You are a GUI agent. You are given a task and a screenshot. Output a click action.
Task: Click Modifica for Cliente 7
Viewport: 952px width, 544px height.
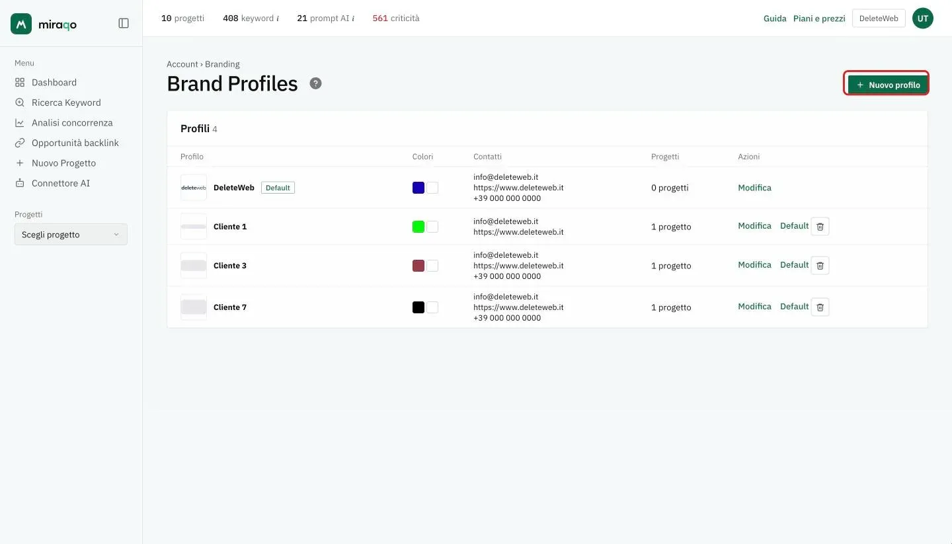tap(754, 307)
